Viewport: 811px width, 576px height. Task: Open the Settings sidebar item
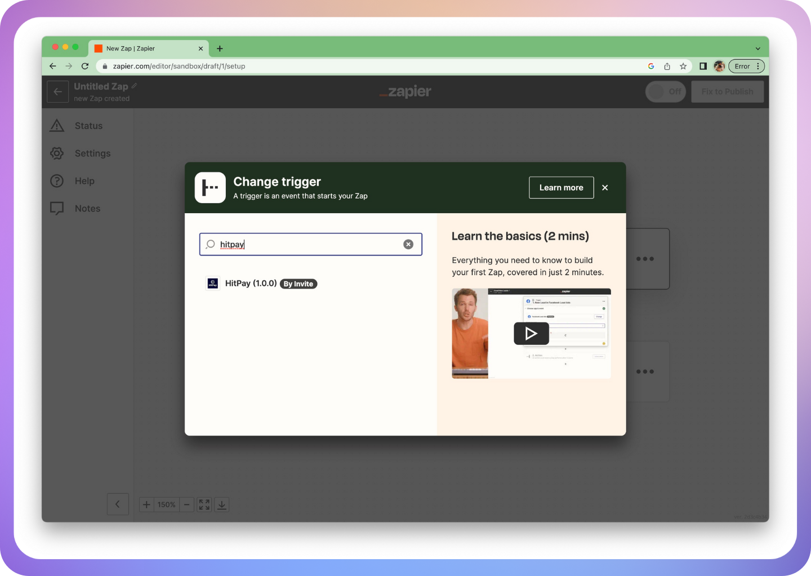(x=81, y=154)
